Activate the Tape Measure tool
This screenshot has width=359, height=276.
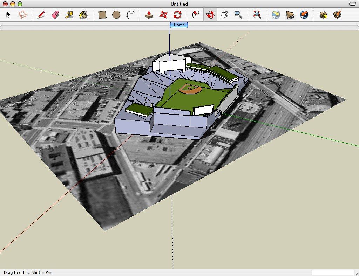69,15
